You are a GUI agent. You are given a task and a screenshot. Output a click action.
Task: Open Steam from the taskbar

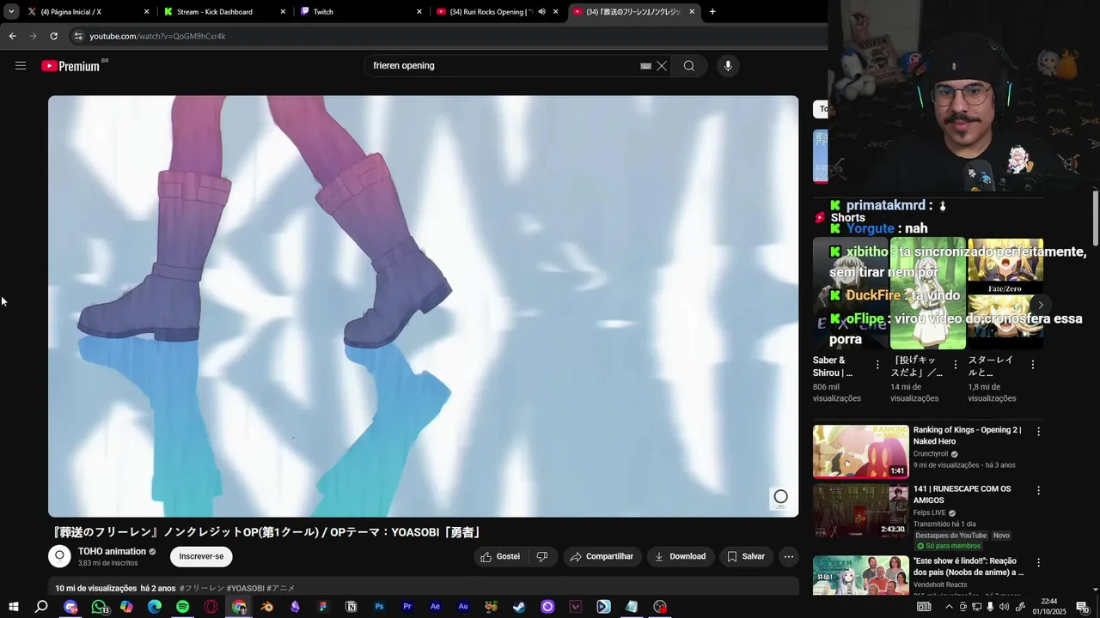pos(519,607)
